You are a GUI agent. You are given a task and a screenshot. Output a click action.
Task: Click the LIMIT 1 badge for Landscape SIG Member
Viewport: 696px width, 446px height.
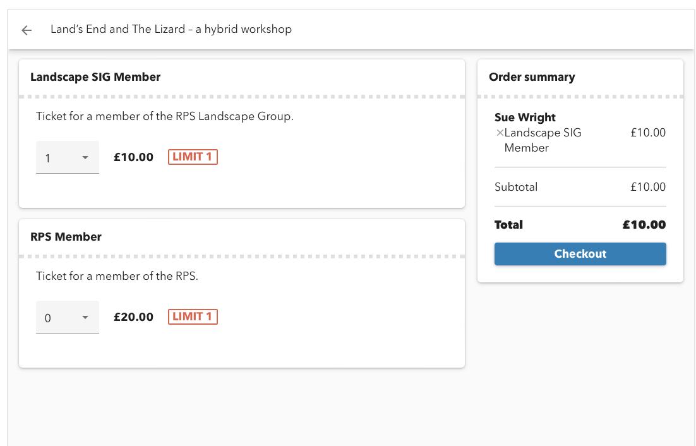193,157
